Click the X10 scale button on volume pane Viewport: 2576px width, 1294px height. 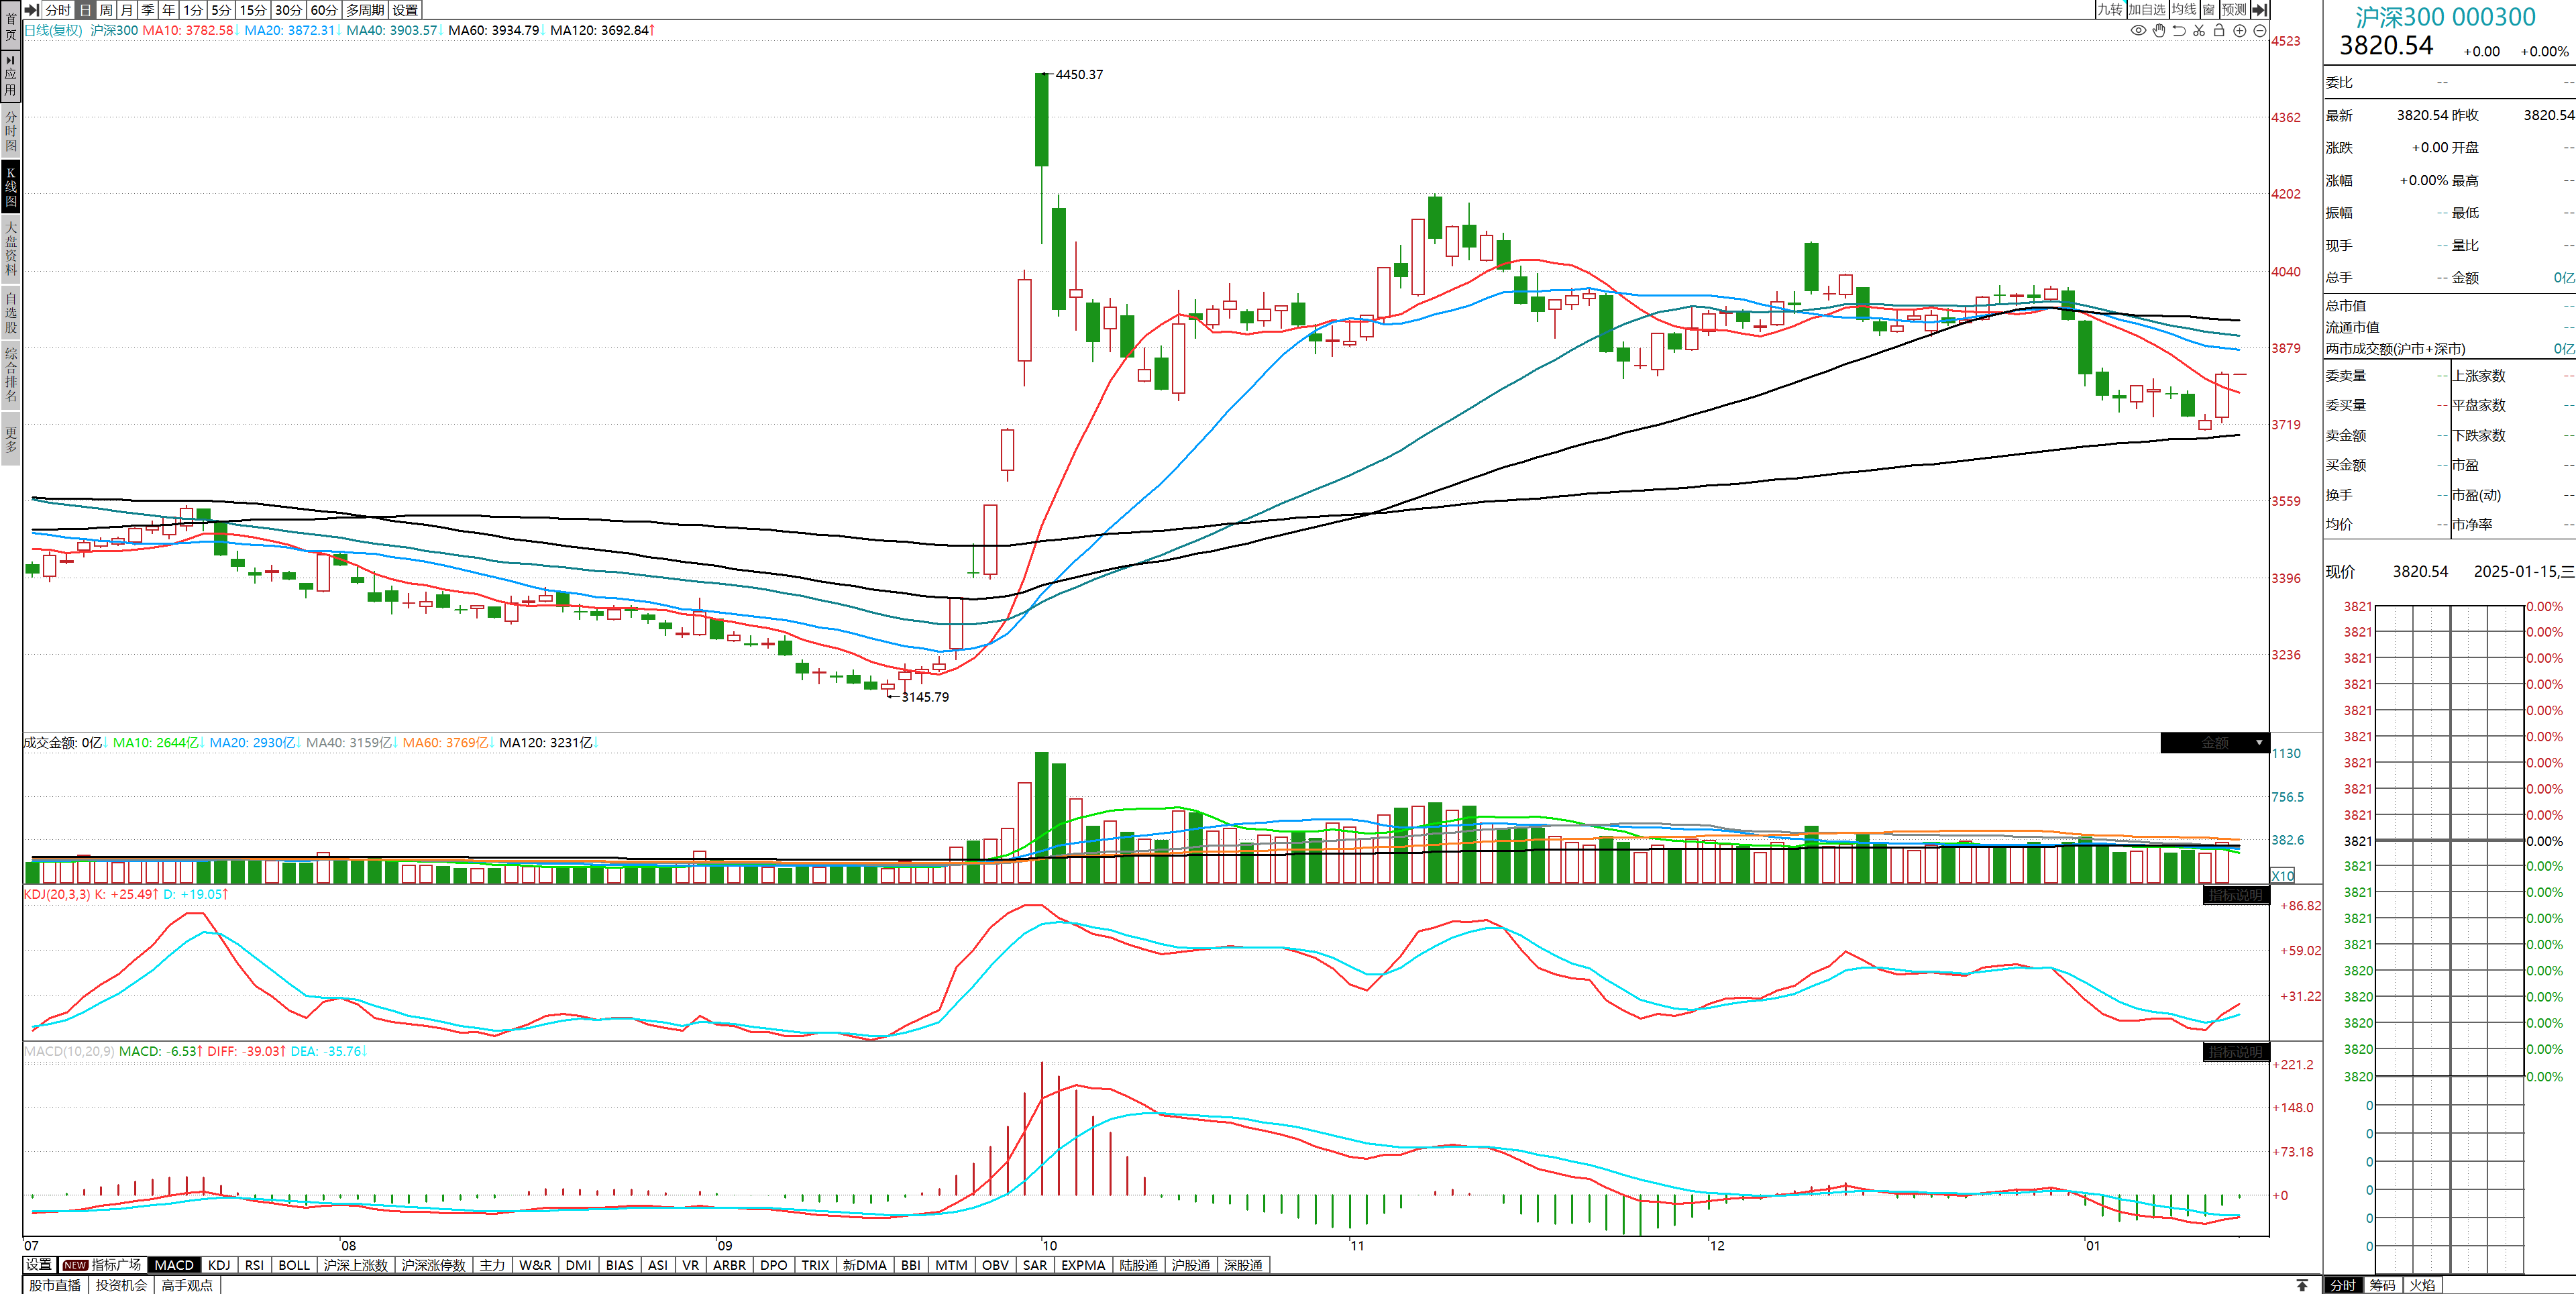[2283, 876]
